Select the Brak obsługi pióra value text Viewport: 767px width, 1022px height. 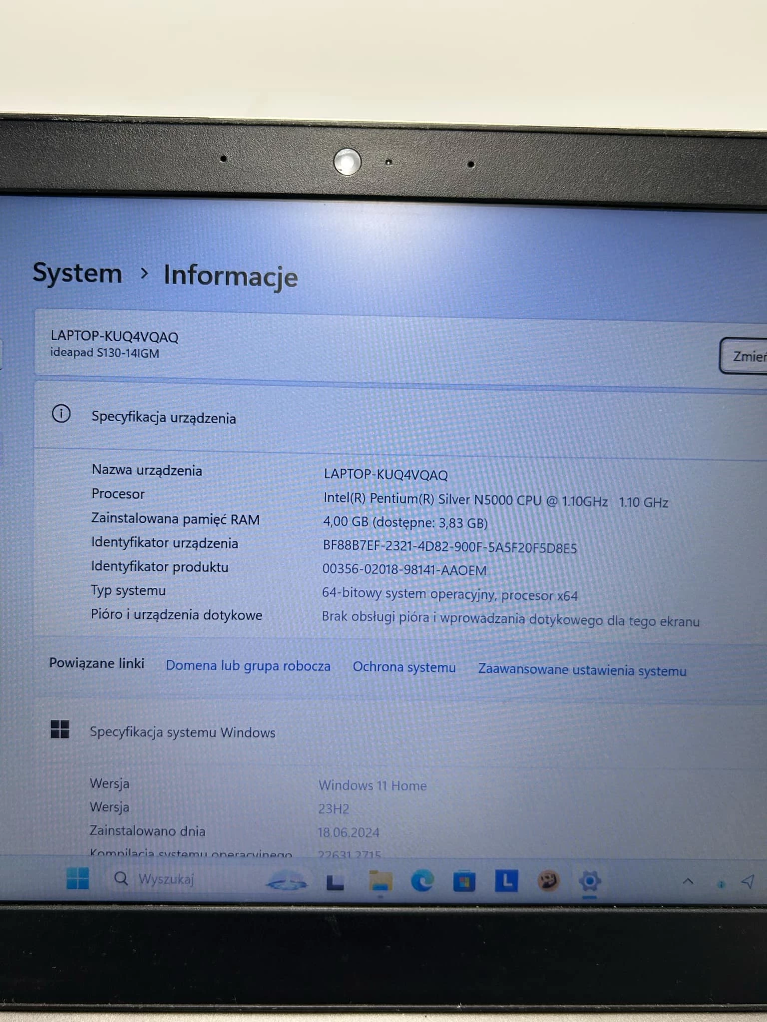510,619
